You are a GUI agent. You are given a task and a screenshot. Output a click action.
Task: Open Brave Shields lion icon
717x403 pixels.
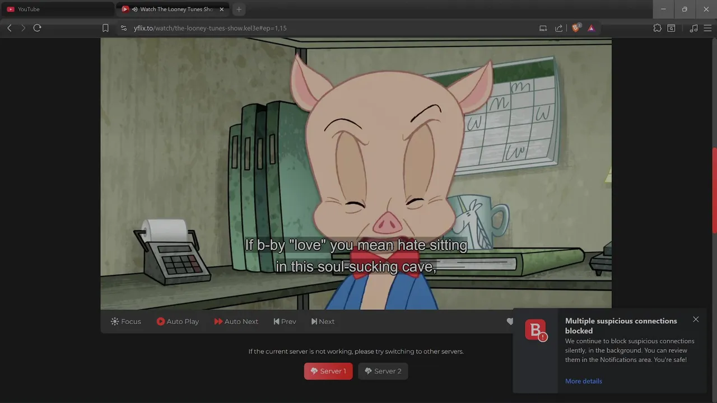576,27
